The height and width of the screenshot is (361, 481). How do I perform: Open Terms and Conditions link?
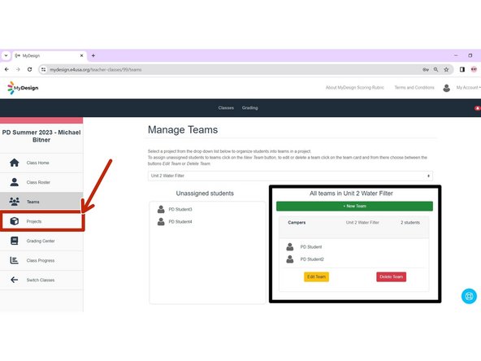[414, 88]
